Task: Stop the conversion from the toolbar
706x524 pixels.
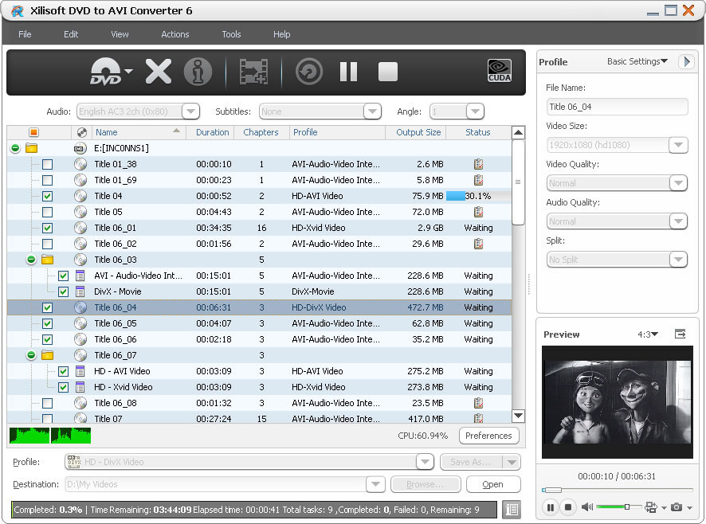Action: point(388,72)
